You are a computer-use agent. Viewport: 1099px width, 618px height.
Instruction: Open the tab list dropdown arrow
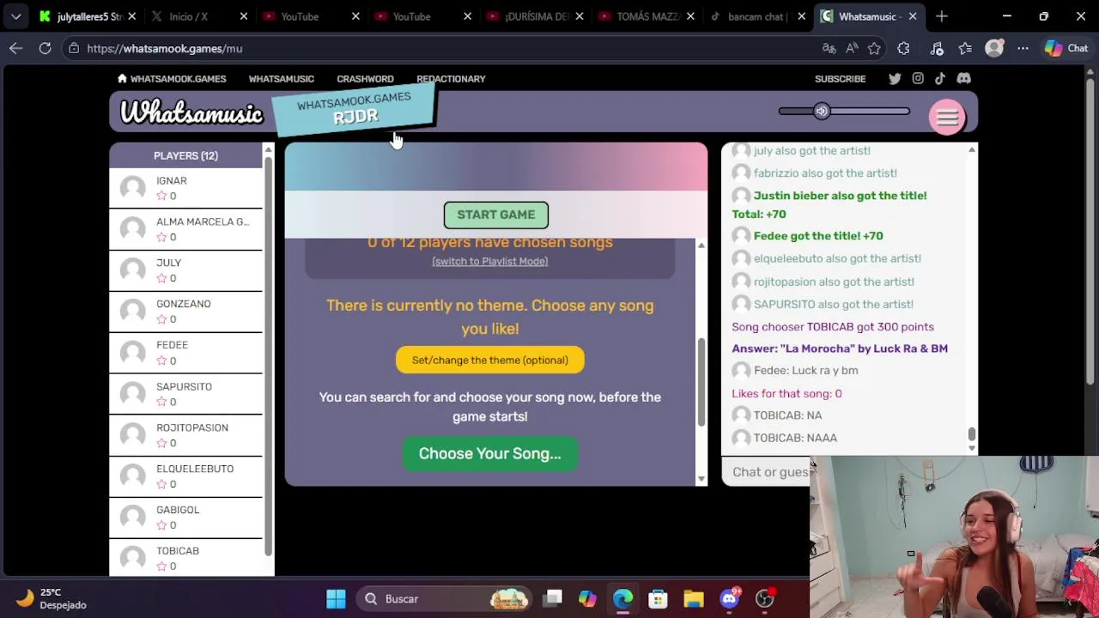point(15,16)
